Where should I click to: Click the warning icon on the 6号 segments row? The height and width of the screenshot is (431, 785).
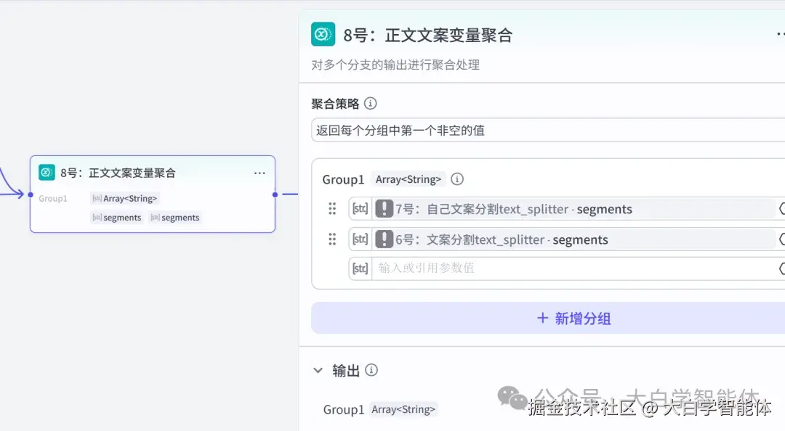click(385, 239)
